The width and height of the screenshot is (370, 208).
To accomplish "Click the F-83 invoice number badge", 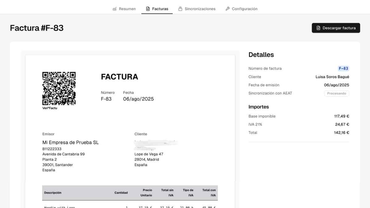I will click(343, 68).
